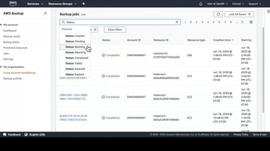Screen dimensions: 270x151
Task: Open the Terms of Use link
Action: click(x=259, y=135)
